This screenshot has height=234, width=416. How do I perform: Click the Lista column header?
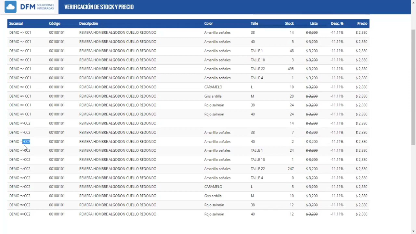pyautogui.click(x=314, y=23)
